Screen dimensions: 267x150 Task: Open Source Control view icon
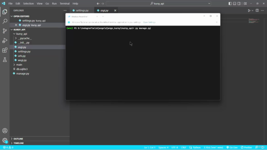coord(5,31)
